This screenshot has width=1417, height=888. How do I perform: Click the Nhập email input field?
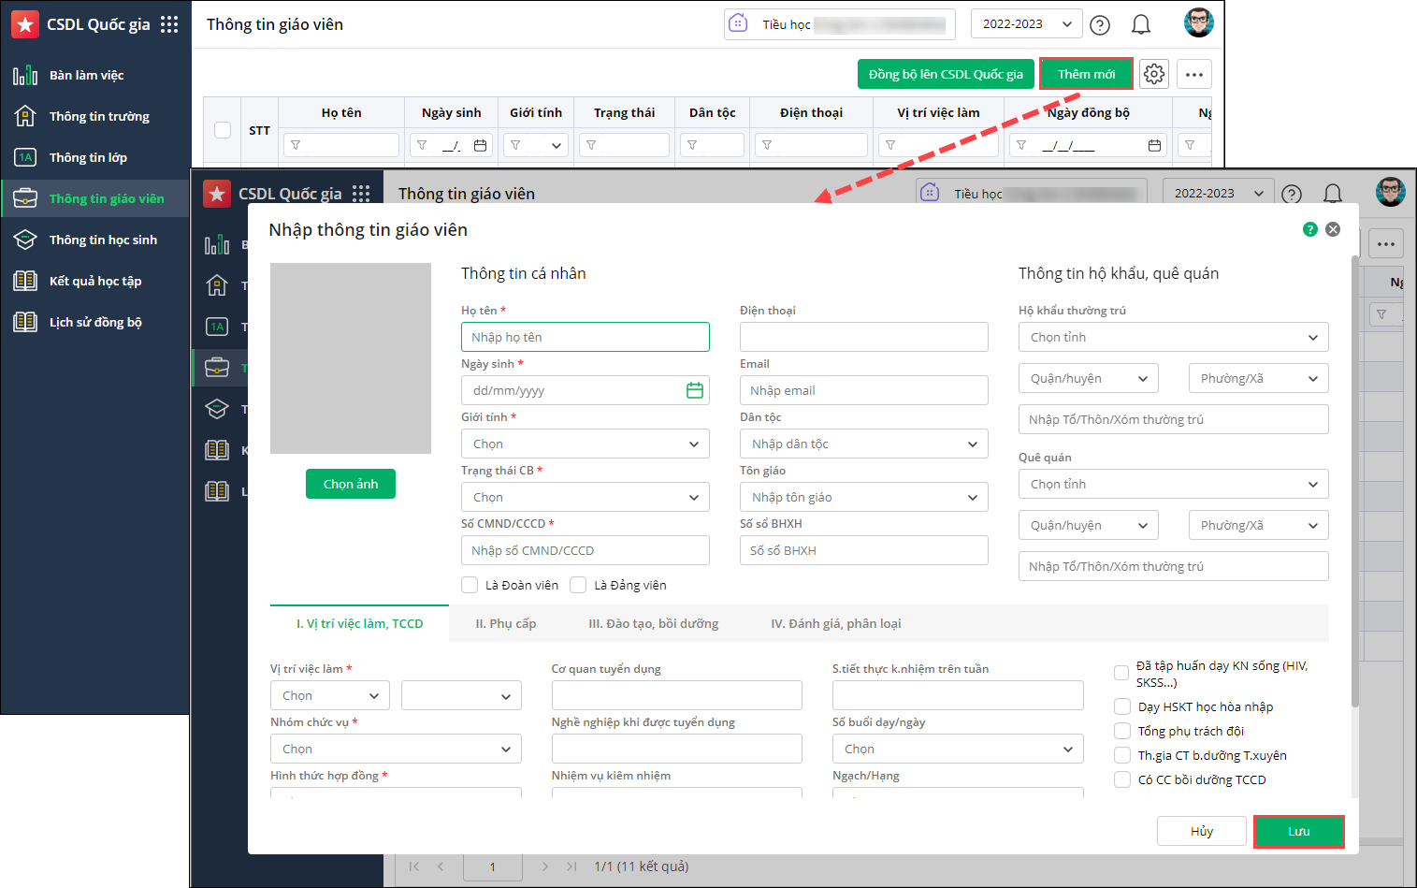click(864, 390)
